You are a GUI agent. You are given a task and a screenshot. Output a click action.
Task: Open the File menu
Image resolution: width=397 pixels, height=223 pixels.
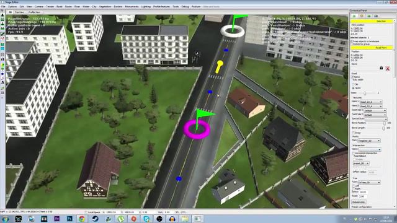3,7
